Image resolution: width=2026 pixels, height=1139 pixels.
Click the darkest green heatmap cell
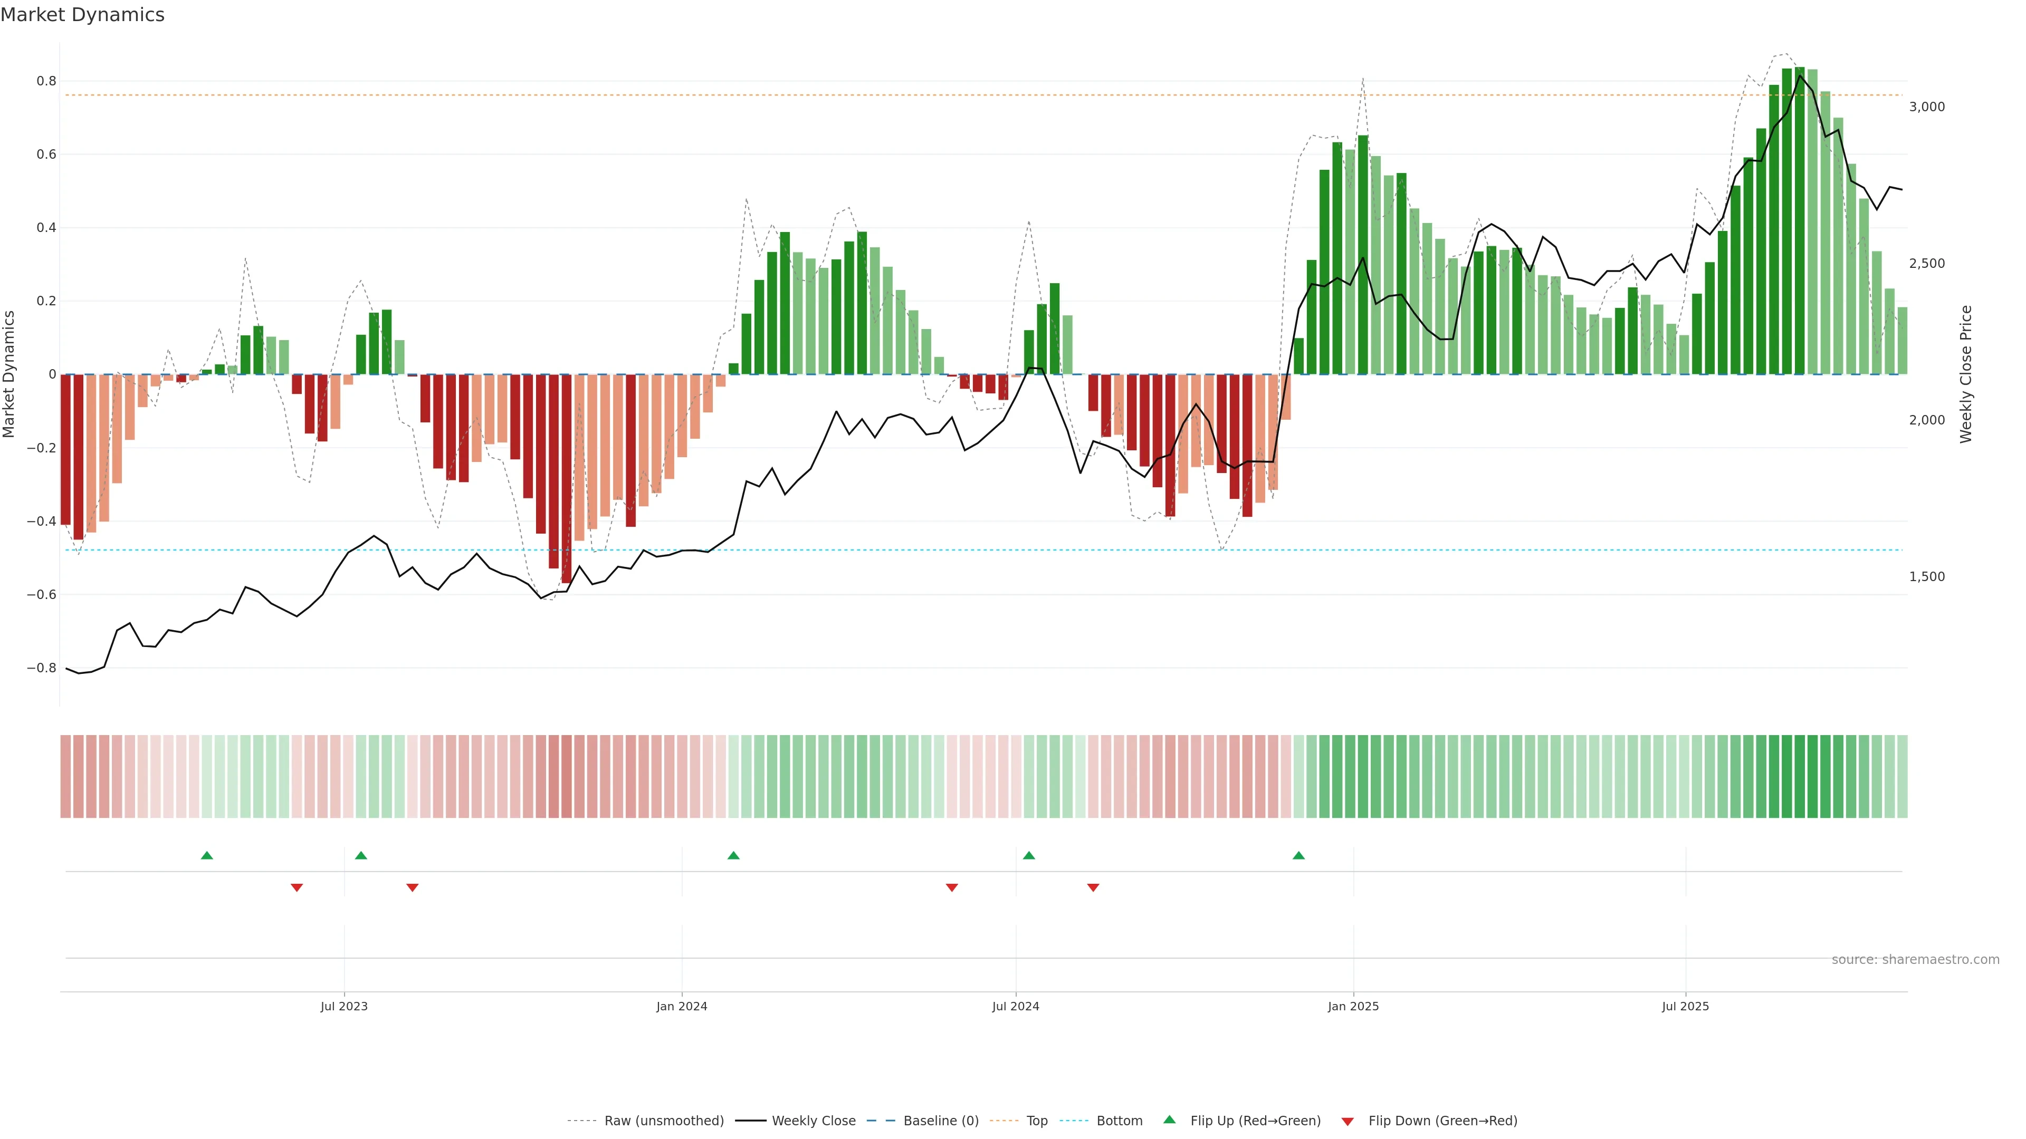click(x=1800, y=777)
